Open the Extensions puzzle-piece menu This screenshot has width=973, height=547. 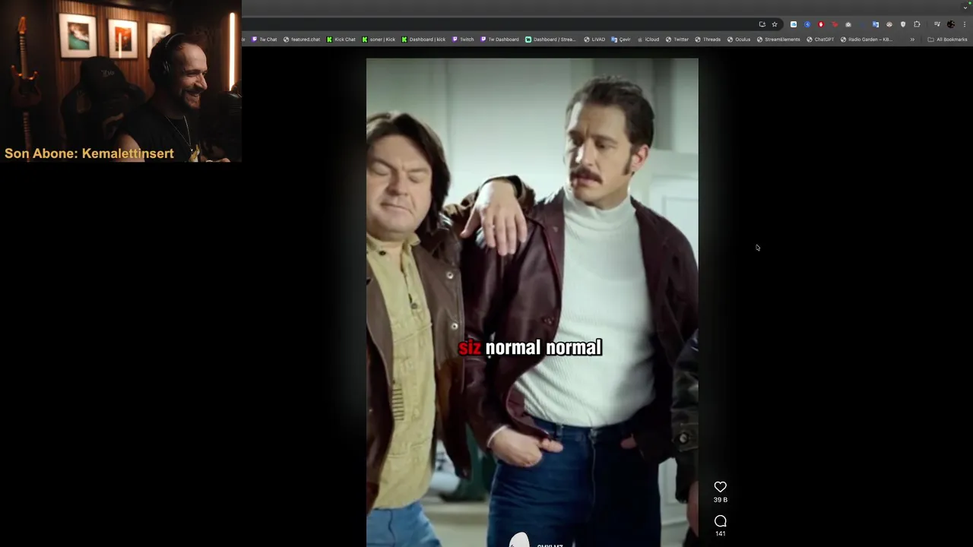[x=917, y=24]
